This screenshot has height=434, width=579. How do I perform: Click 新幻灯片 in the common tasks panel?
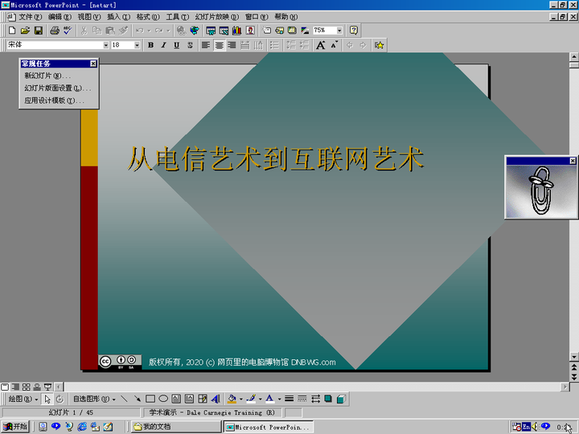pos(47,76)
